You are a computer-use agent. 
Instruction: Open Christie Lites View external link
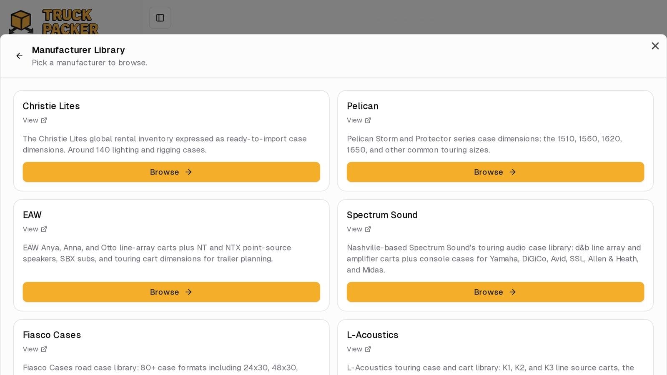point(35,120)
